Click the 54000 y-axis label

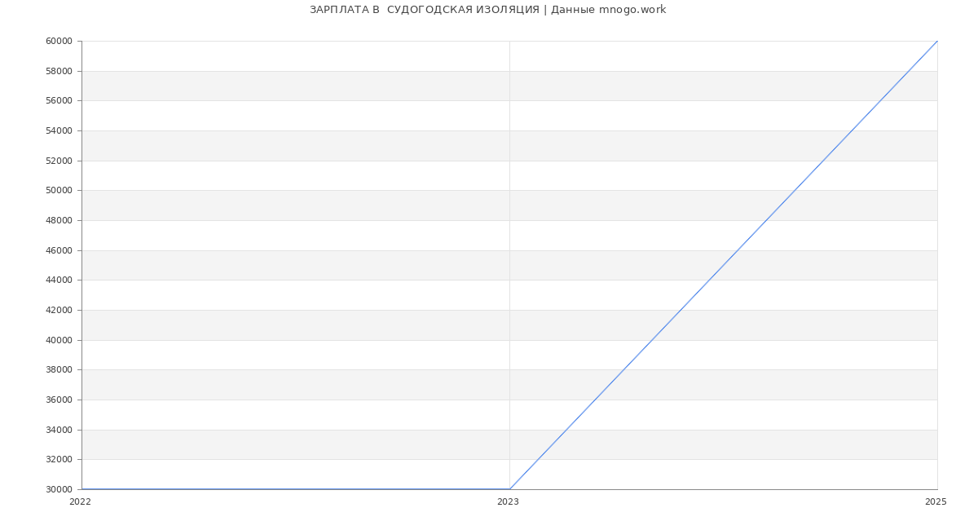59,131
